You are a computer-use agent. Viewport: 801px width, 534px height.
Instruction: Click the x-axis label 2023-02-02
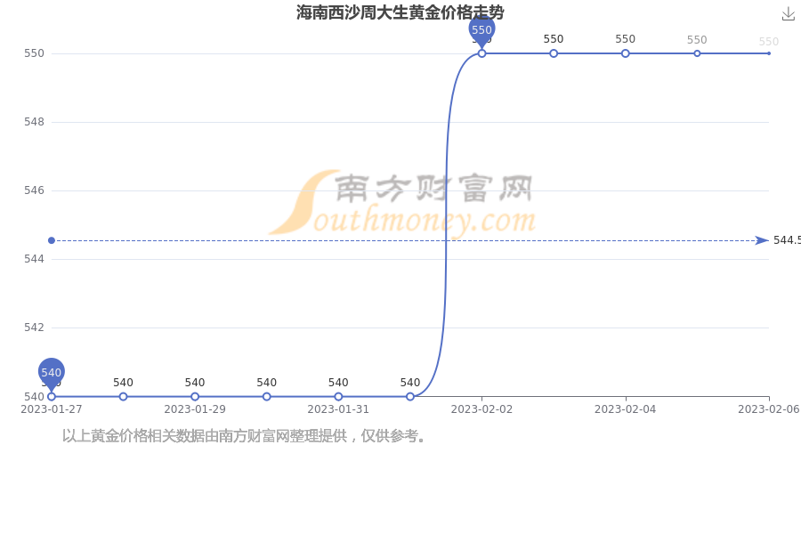481,409
